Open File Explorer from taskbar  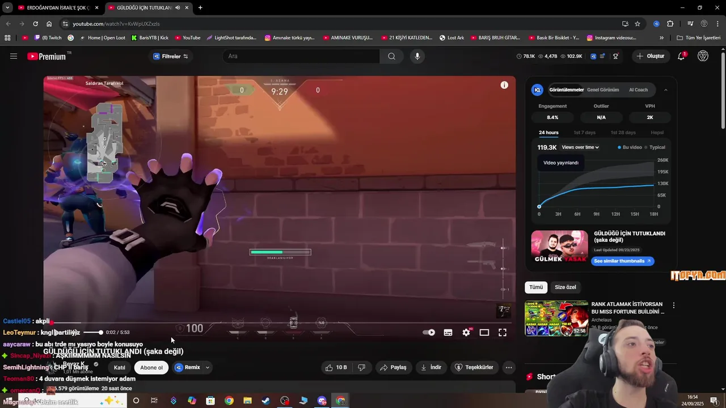pyautogui.click(x=247, y=401)
